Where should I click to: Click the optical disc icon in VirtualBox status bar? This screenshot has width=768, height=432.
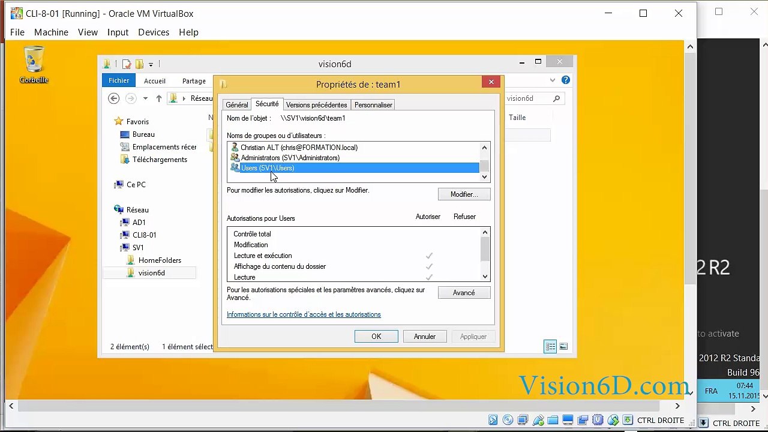click(508, 420)
